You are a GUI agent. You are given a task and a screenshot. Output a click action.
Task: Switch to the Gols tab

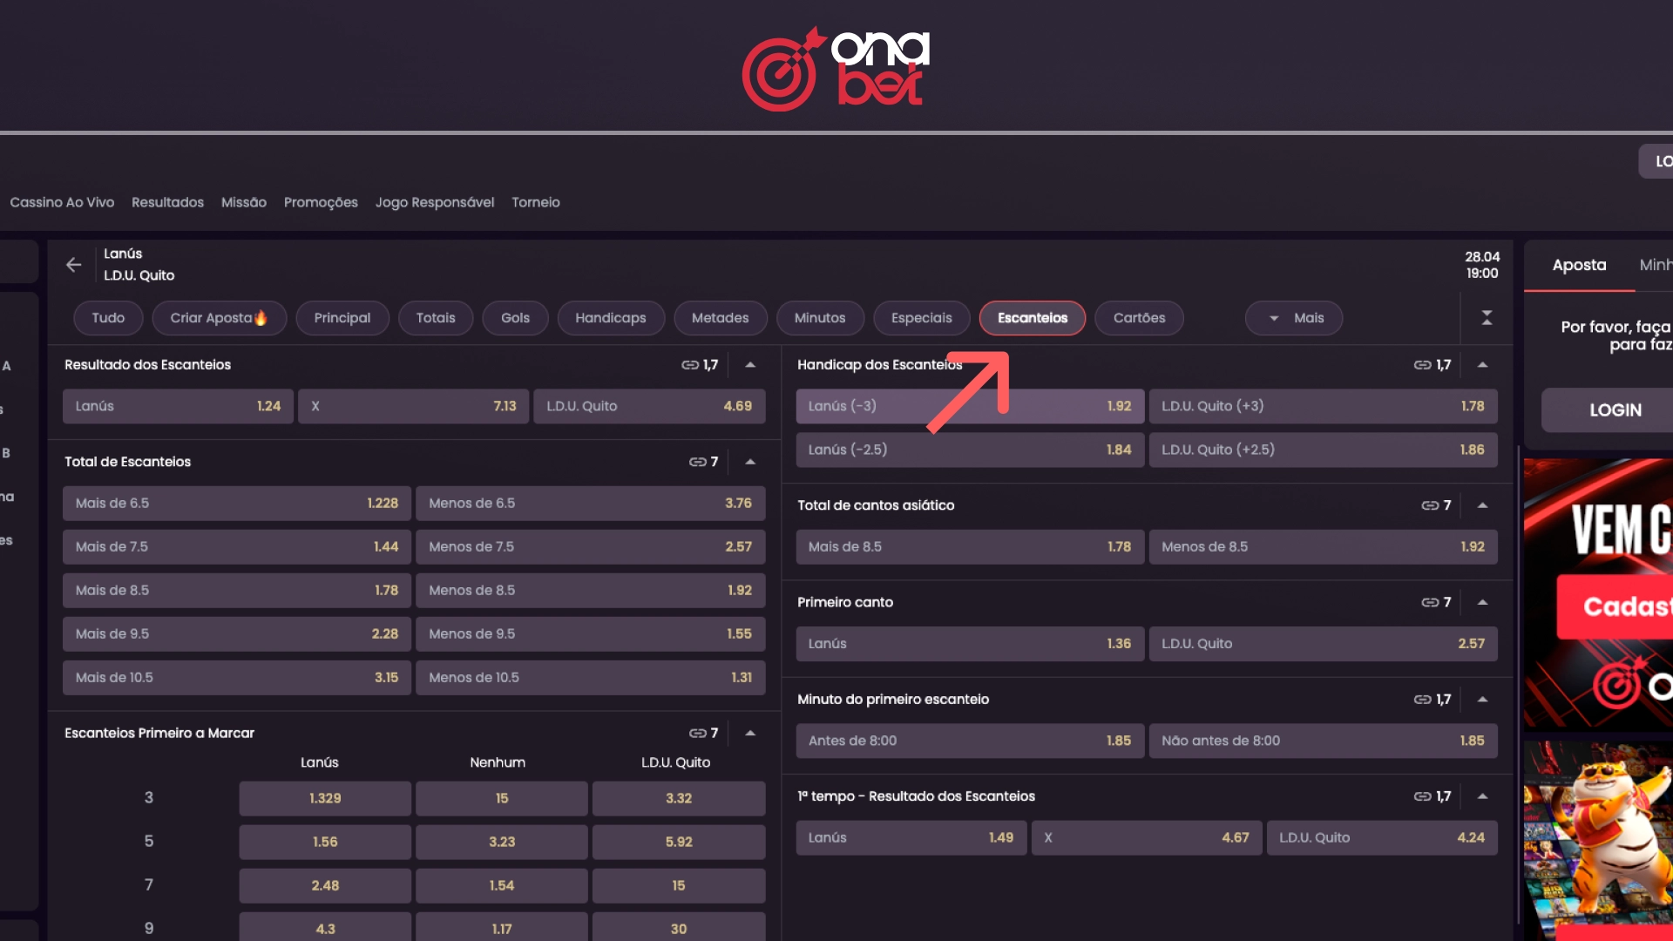(x=515, y=318)
